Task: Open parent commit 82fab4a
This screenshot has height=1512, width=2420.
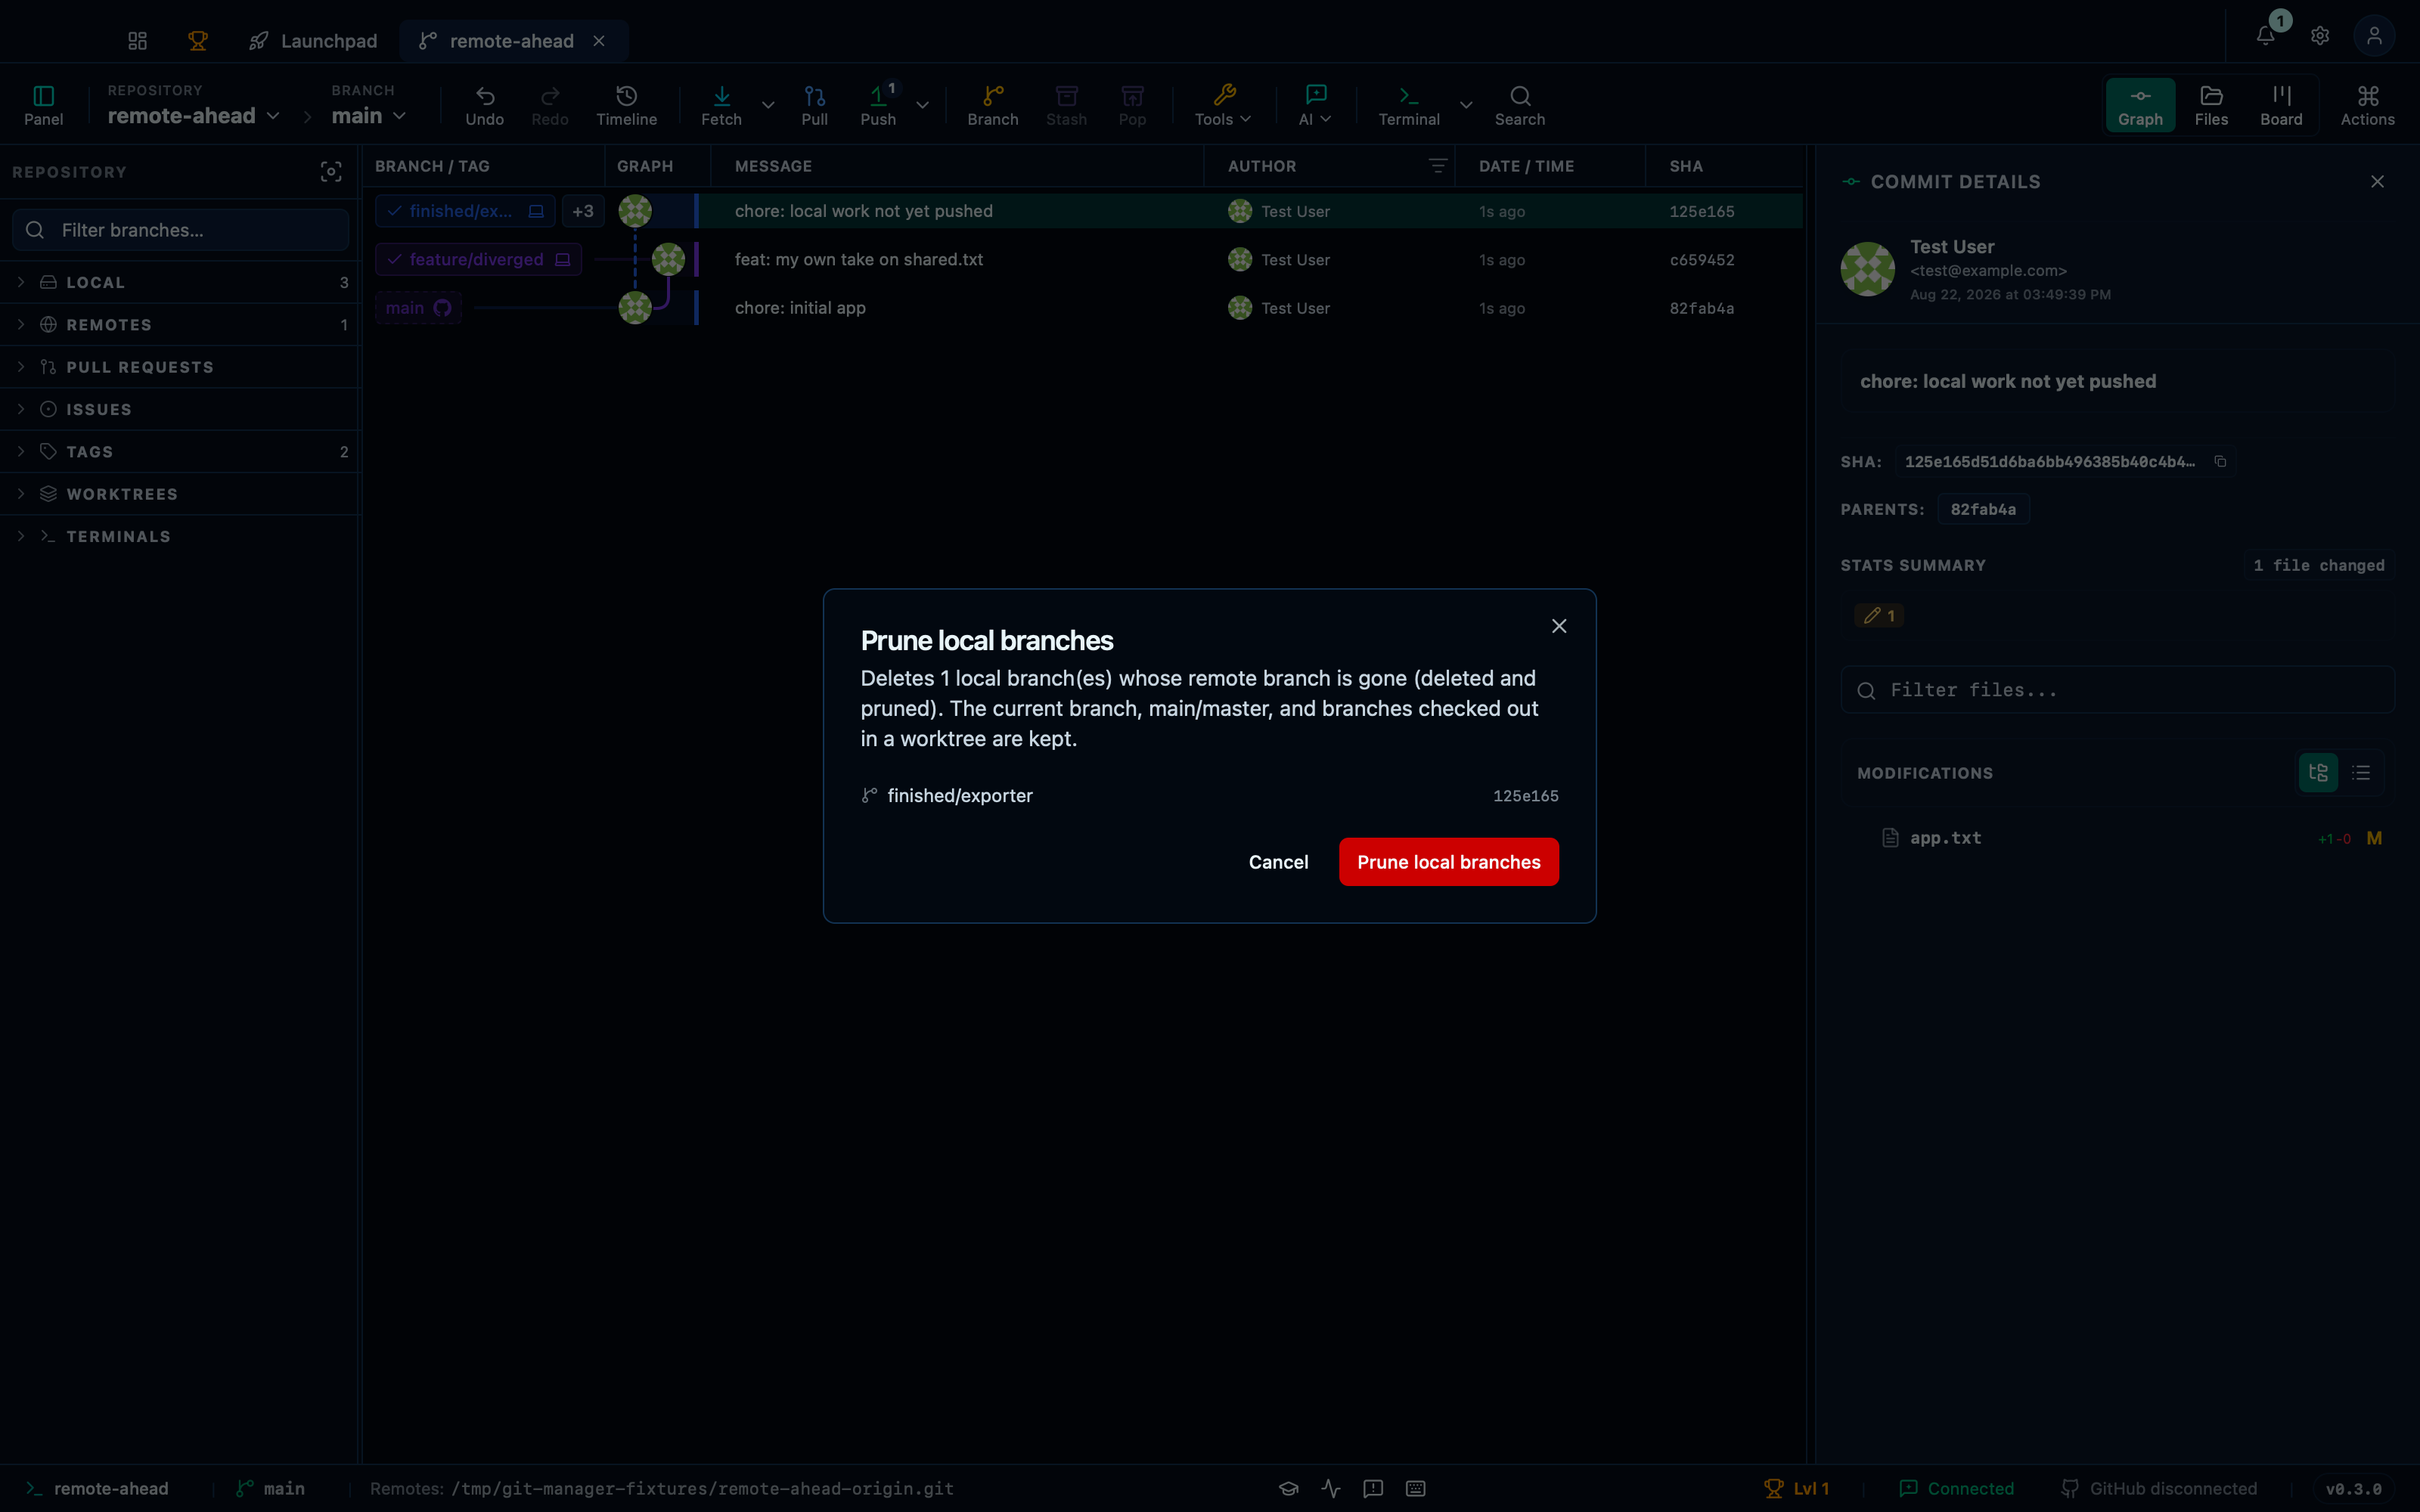Action: point(1983,510)
